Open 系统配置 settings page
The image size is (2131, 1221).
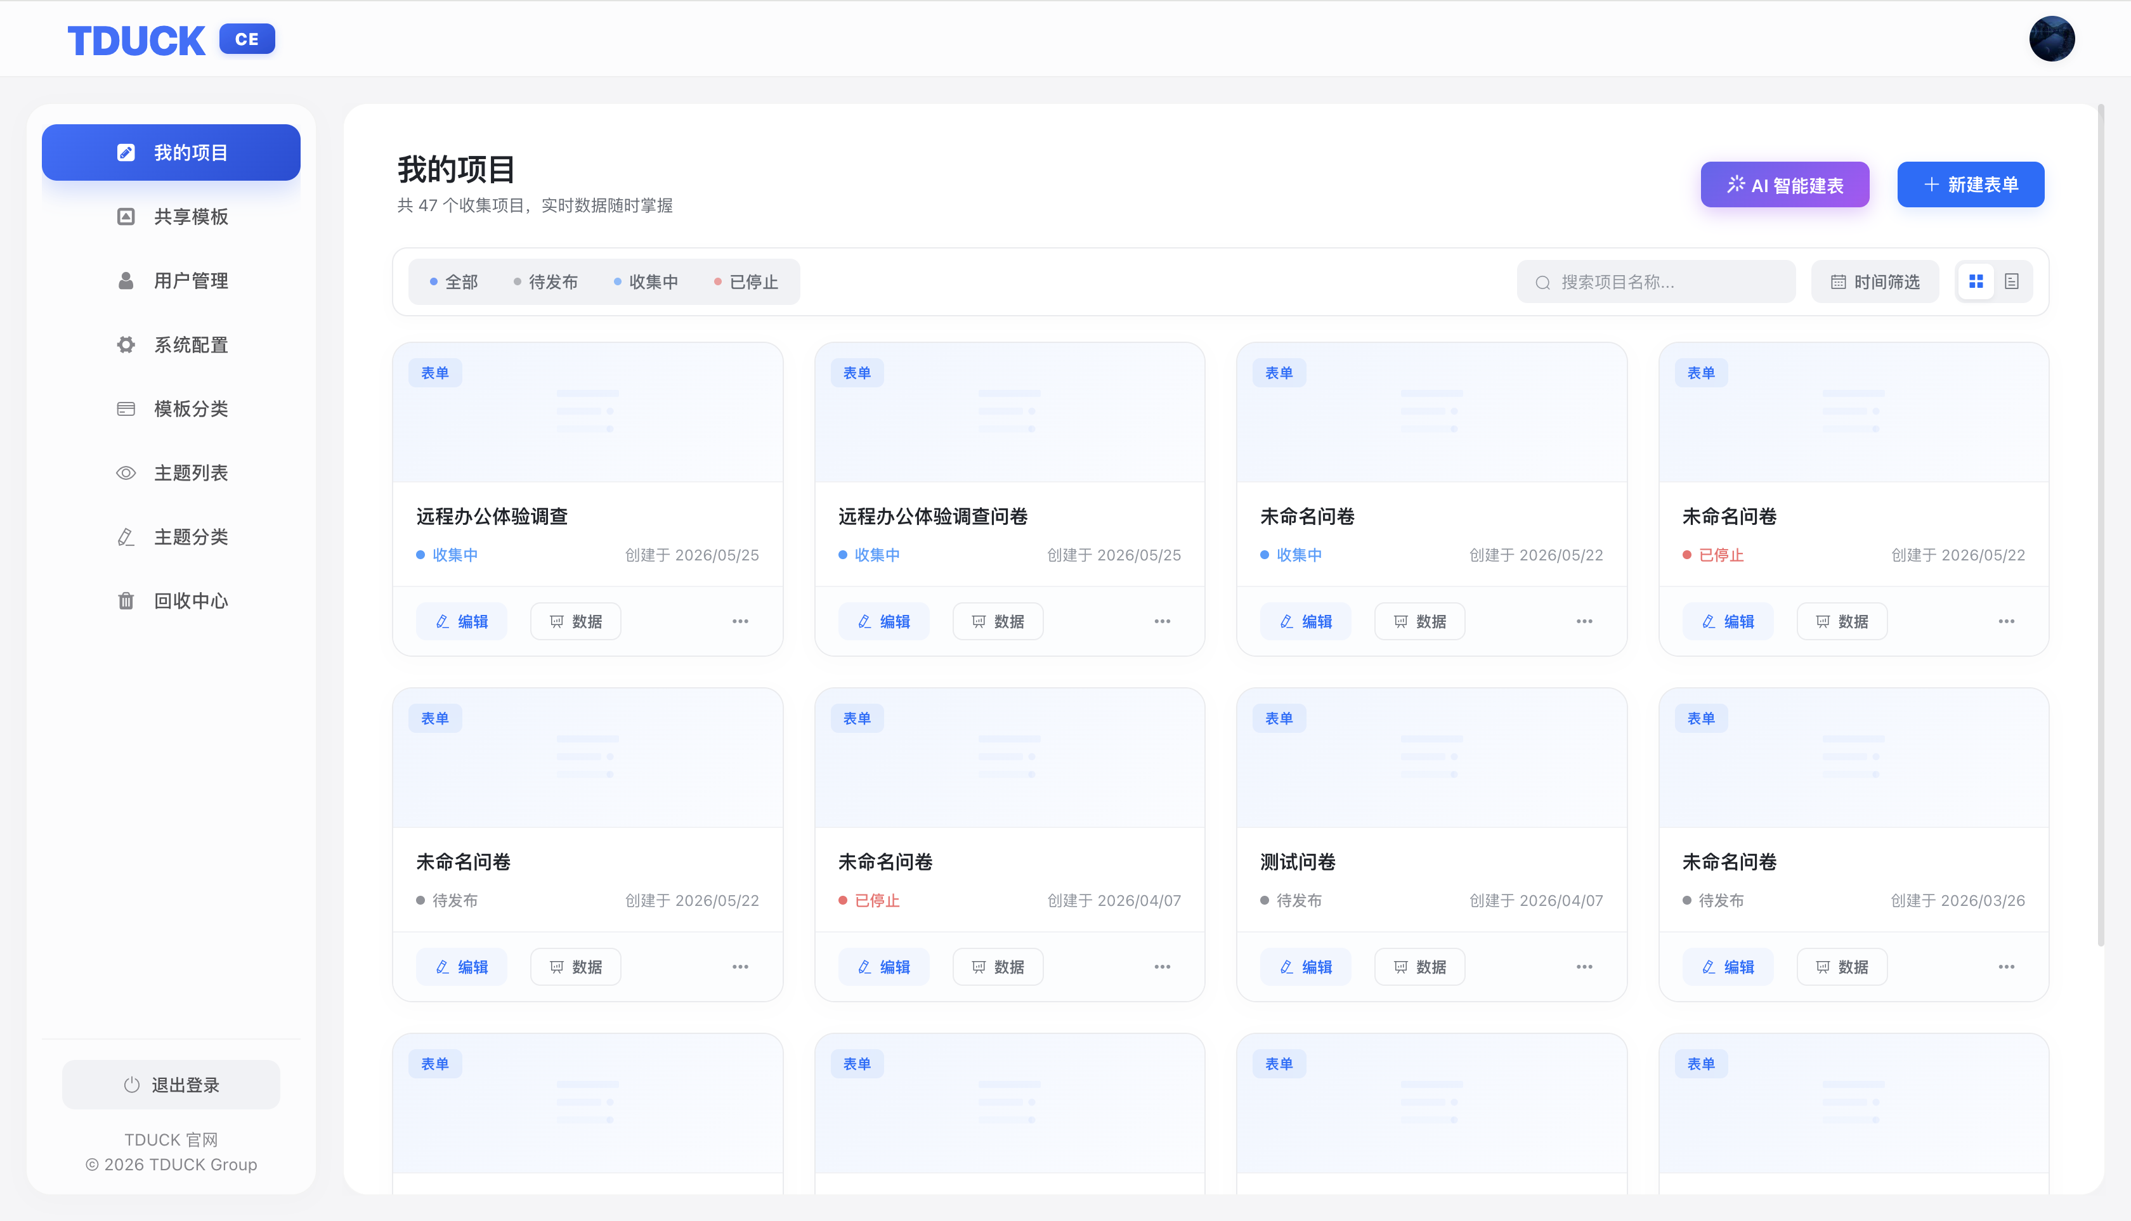click(x=171, y=345)
